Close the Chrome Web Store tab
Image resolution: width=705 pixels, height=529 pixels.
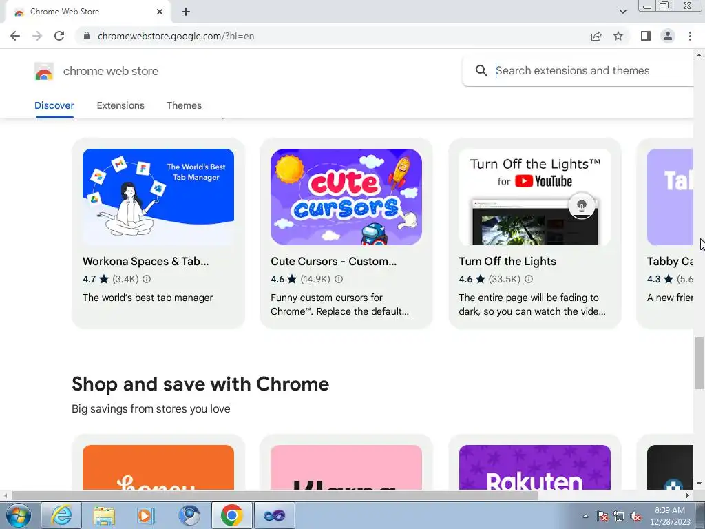(x=160, y=12)
